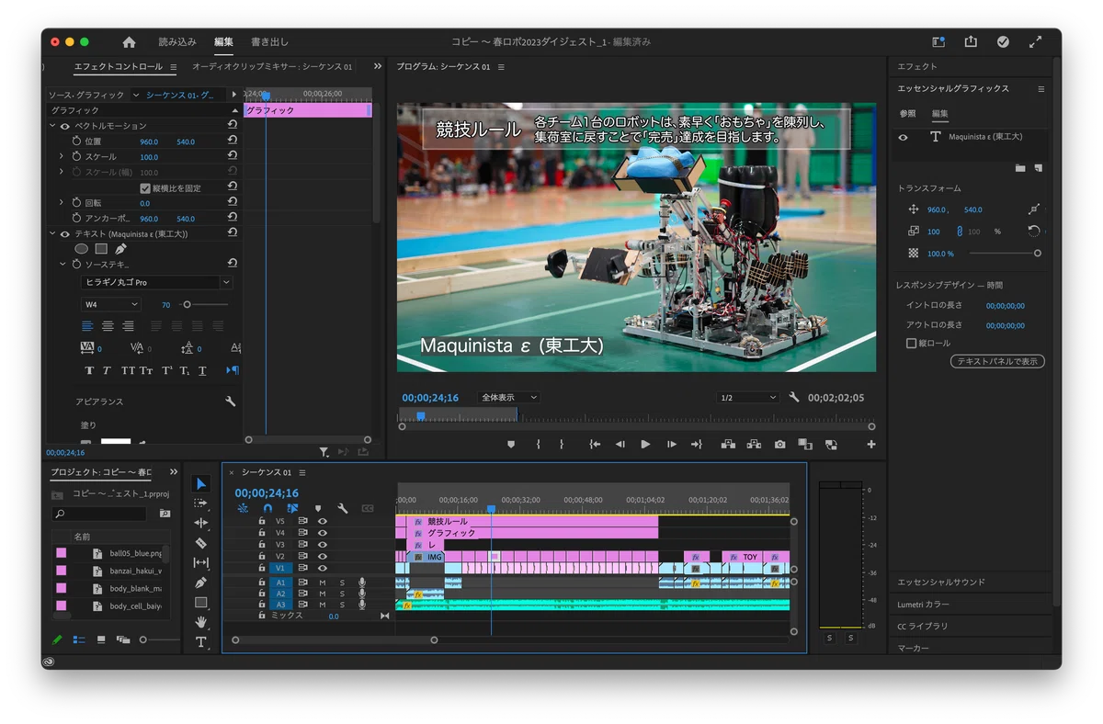The height and width of the screenshot is (724, 1103).
Task: Select the Track Select Forward tool
Action: click(x=201, y=503)
